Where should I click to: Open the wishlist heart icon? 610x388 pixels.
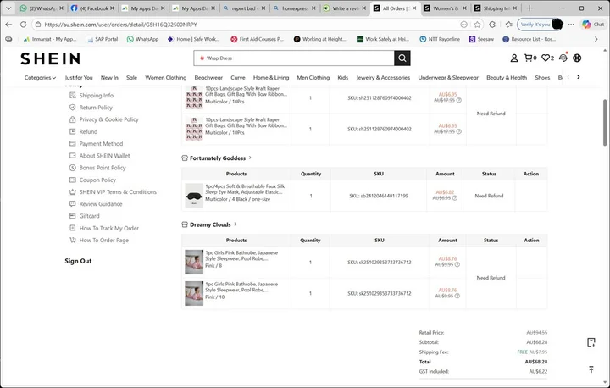[x=548, y=58]
